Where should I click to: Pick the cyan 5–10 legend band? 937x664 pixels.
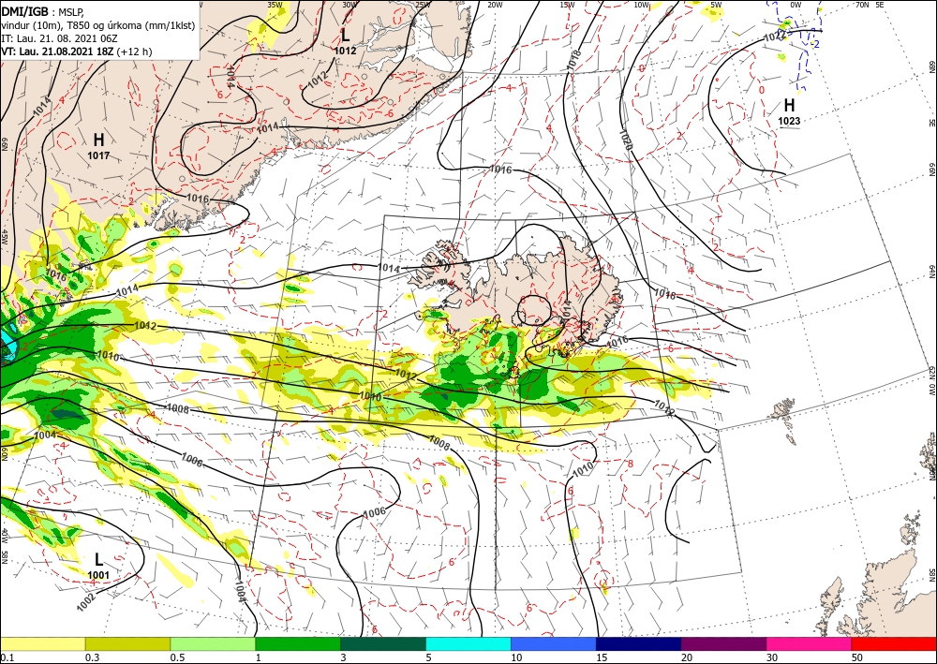468,643
